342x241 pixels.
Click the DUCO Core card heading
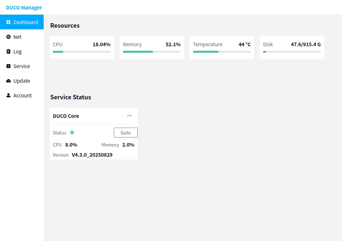tap(66, 116)
